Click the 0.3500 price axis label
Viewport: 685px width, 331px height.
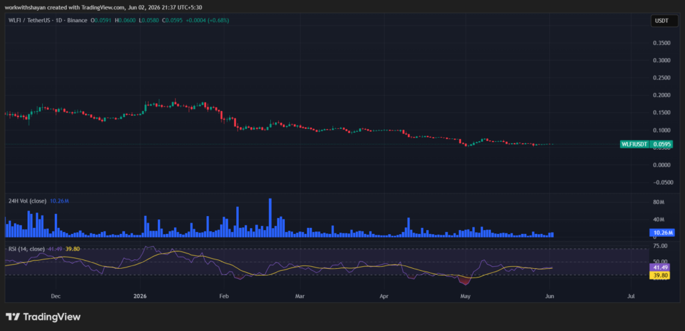(x=660, y=43)
